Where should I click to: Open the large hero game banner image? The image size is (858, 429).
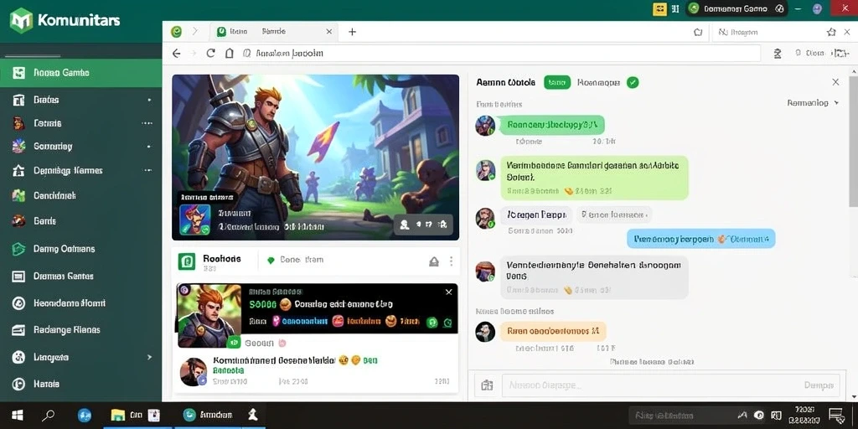(x=316, y=158)
